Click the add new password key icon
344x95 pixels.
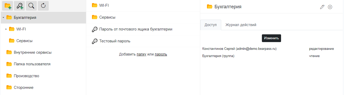[19, 6]
